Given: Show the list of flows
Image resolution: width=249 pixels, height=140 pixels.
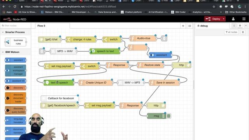Looking at the screenshot, I should click(189, 26).
